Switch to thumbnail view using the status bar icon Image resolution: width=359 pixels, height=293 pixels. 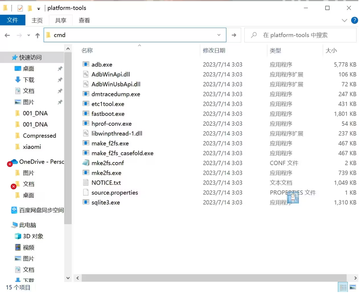pyautogui.click(x=352, y=287)
